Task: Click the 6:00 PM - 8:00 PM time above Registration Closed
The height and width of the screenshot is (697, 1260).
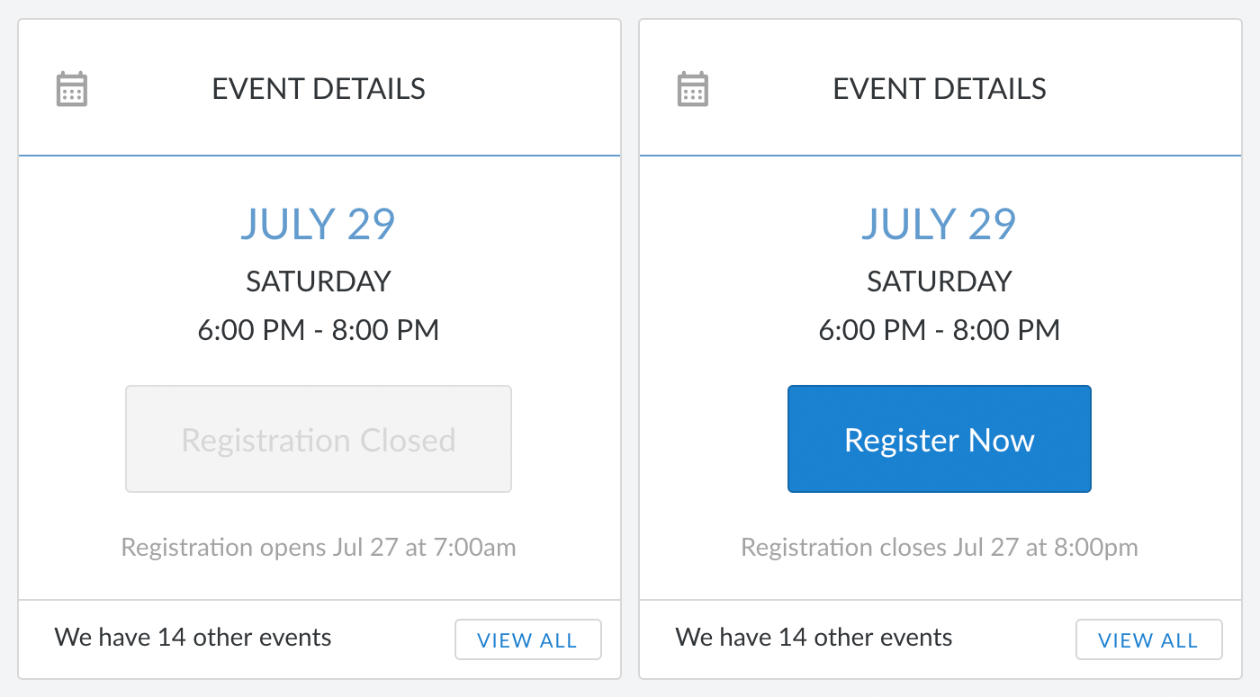Action: click(319, 330)
